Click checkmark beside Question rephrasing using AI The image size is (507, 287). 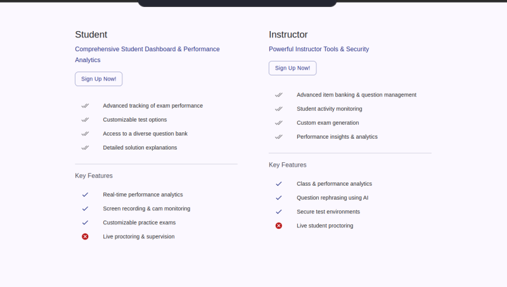[279, 198]
